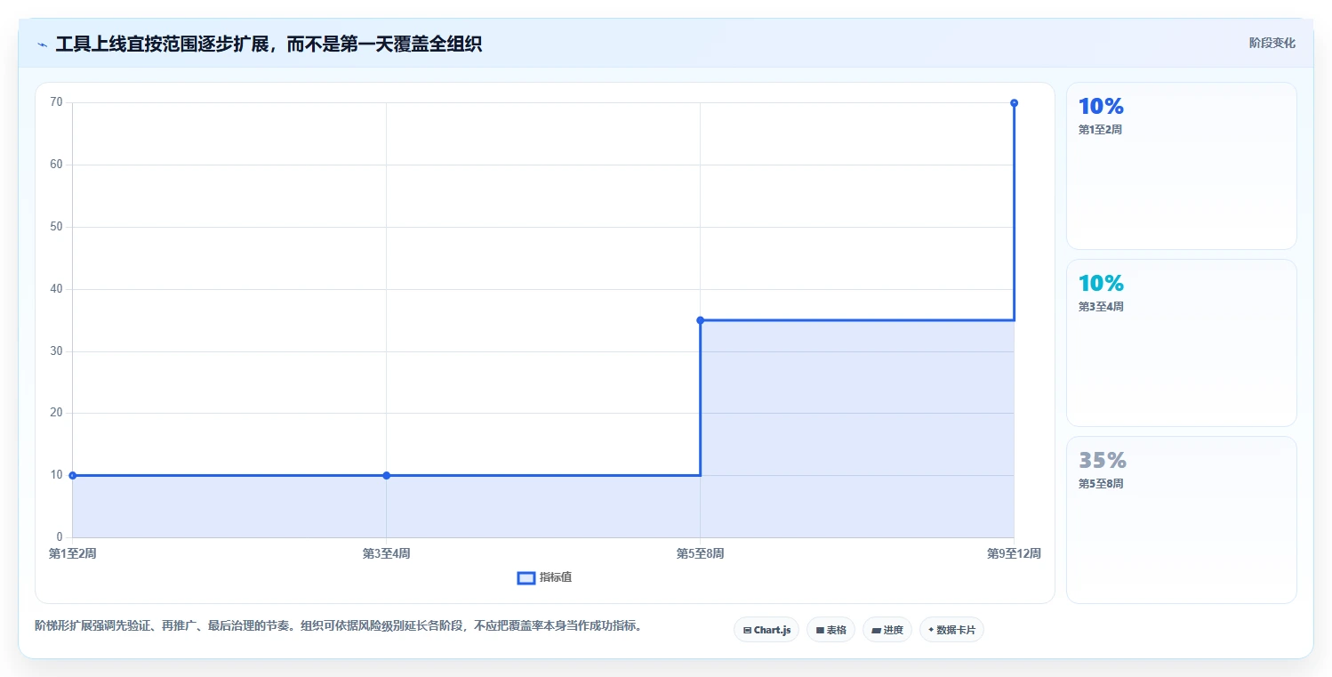Click y-axis tick label 70
This screenshot has height=677, width=1332.
pos(56,102)
